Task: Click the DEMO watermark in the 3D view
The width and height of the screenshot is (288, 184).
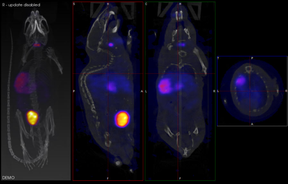Action: pos(8,177)
